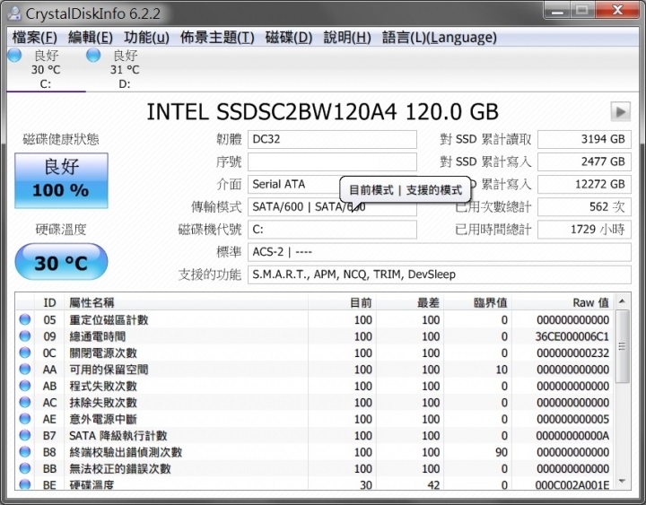The height and width of the screenshot is (505, 646).
Task: Select the 程式失敗次數 row
Action: 315,386
